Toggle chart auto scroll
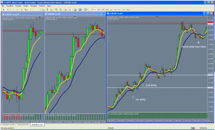The image size is (215, 130). click(x=66, y=10)
